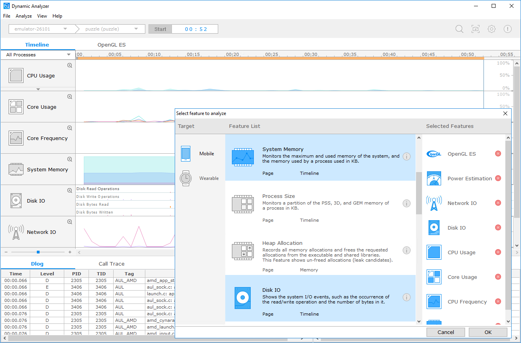Open the settings gear icon
This screenshot has height=343, width=521.
click(x=492, y=29)
